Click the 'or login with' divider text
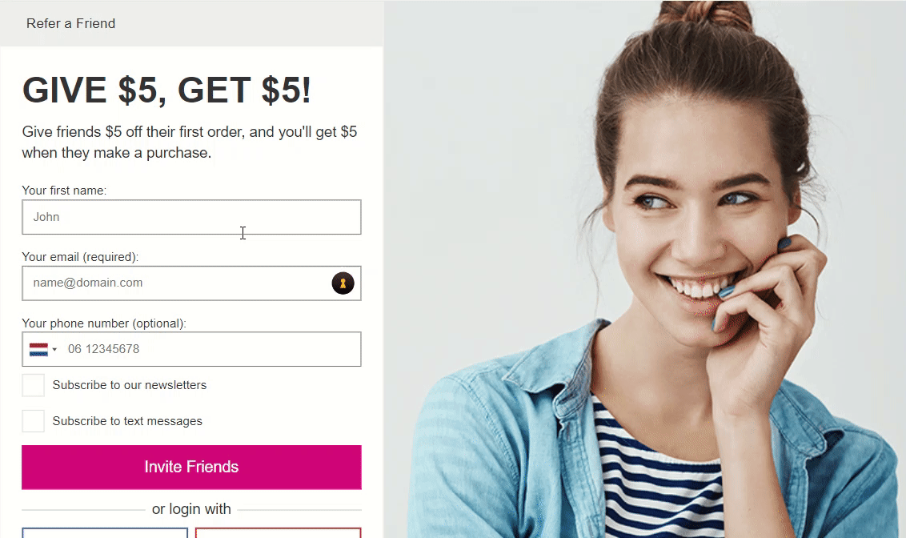 click(x=191, y=509)
